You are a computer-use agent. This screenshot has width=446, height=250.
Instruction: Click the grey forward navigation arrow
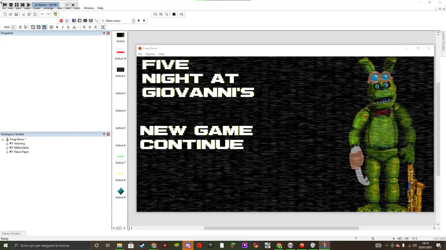(x=66, y=21)
